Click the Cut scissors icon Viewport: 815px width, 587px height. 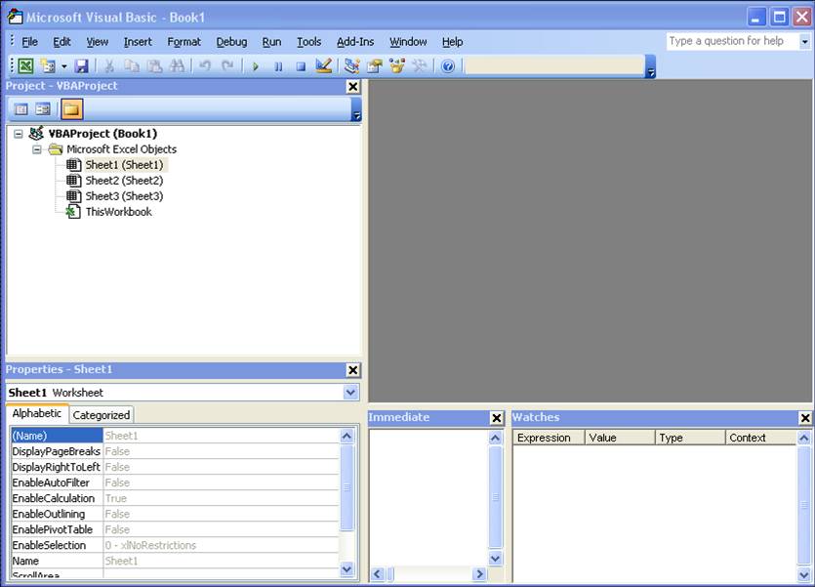tap(109, 66)
